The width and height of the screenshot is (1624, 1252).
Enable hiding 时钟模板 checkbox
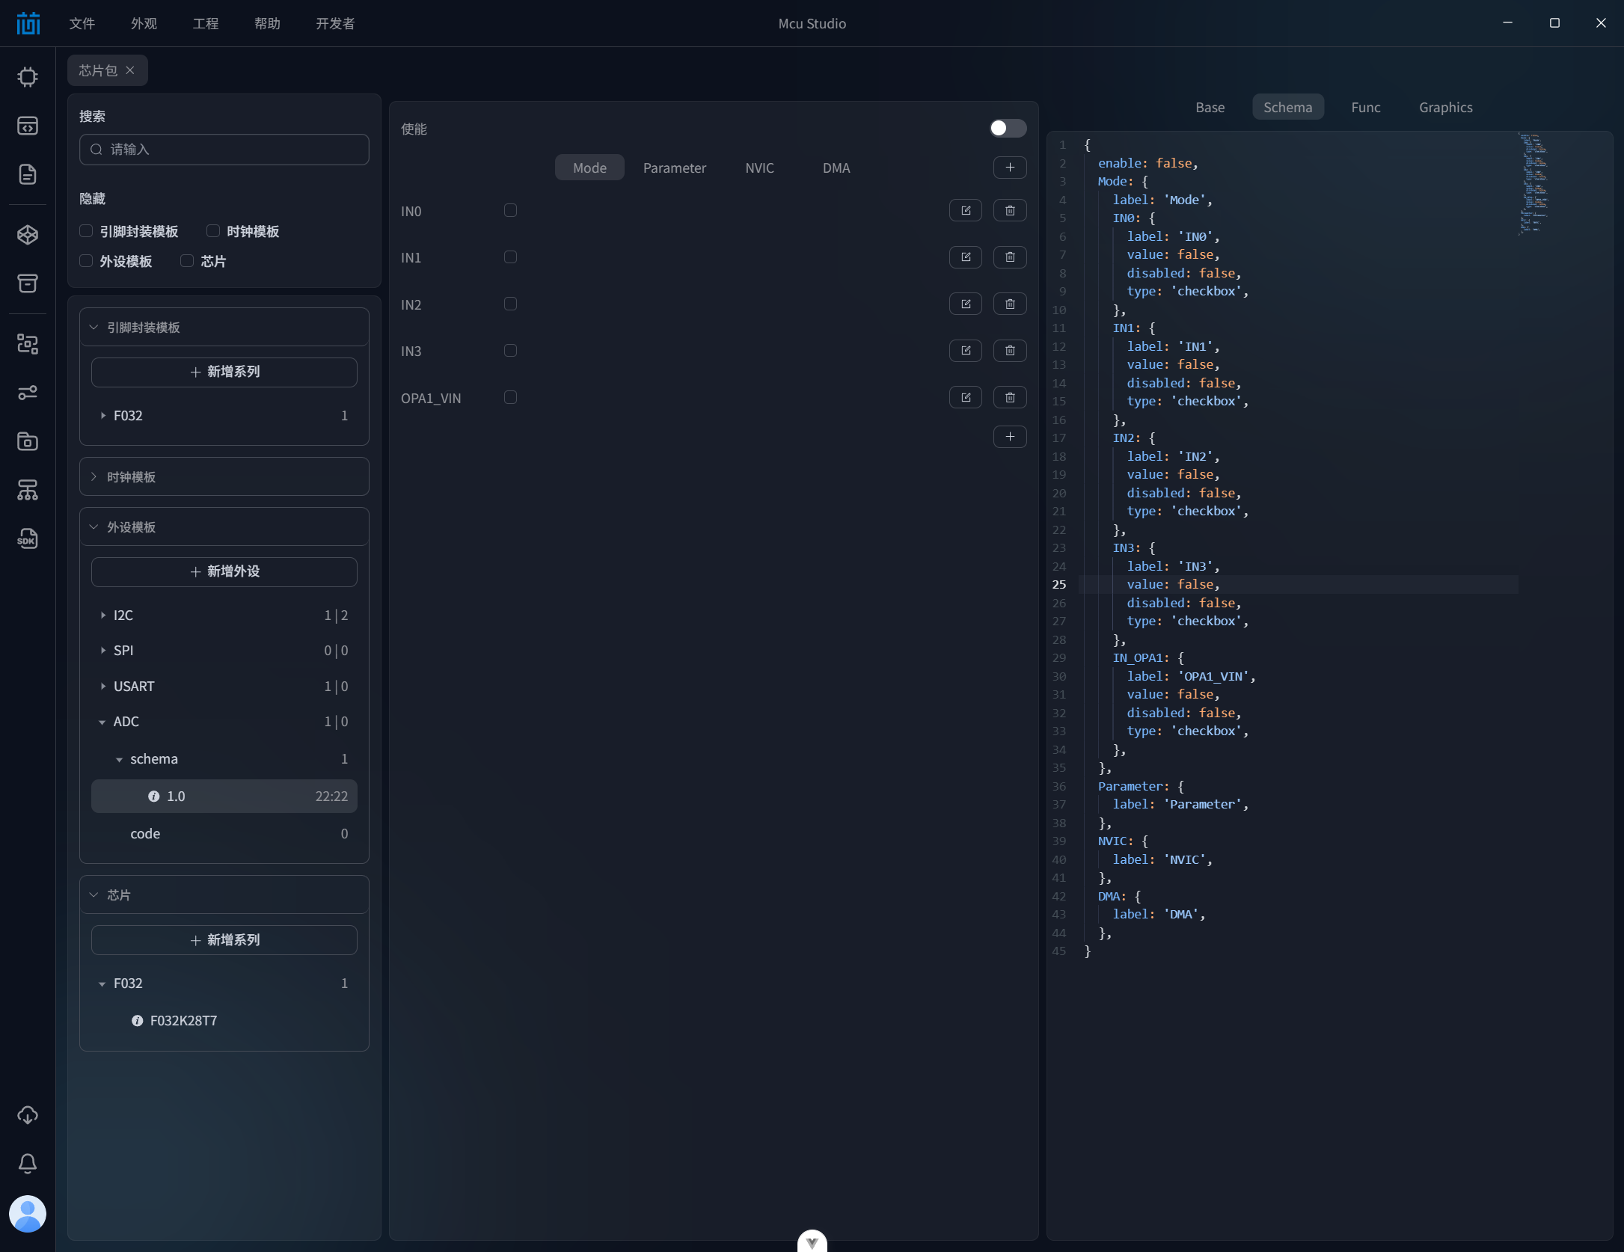click(x=213, y=231)
